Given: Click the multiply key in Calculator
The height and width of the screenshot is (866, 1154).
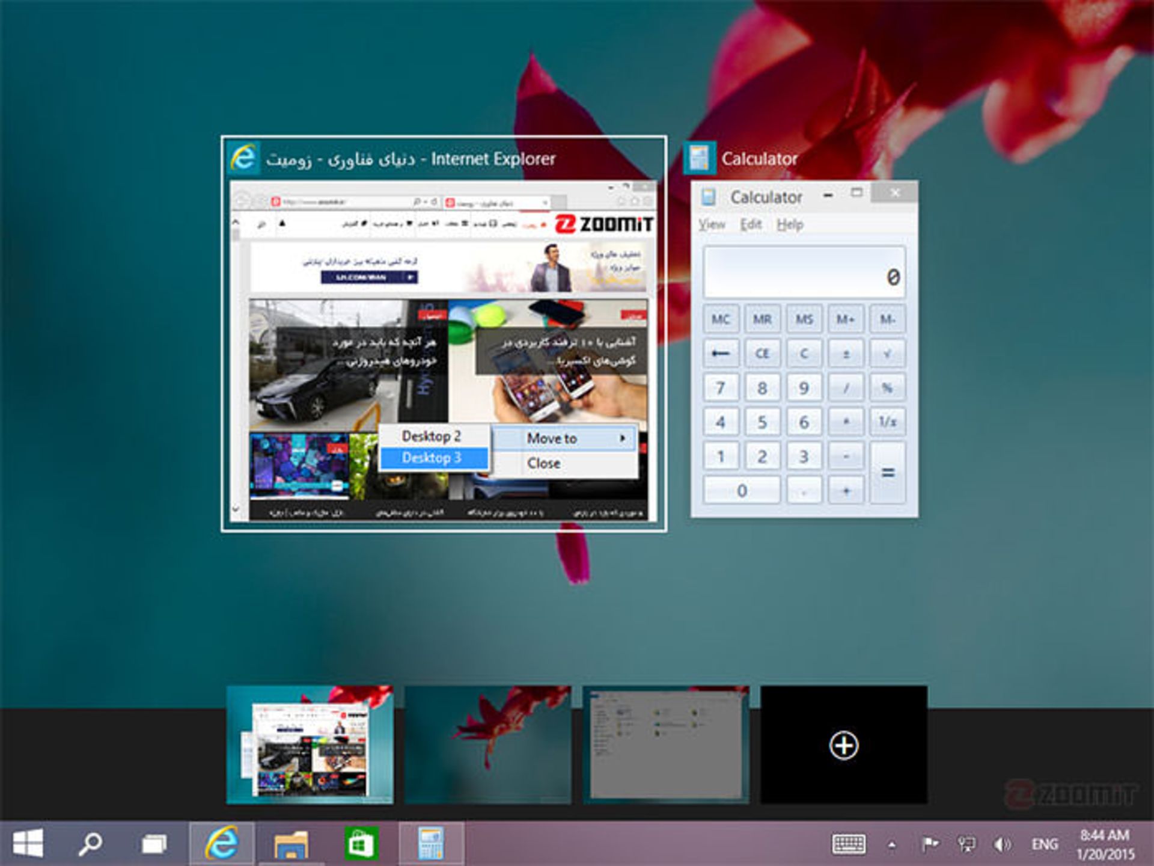Looking at the screenshot, I should pos(846,422).
